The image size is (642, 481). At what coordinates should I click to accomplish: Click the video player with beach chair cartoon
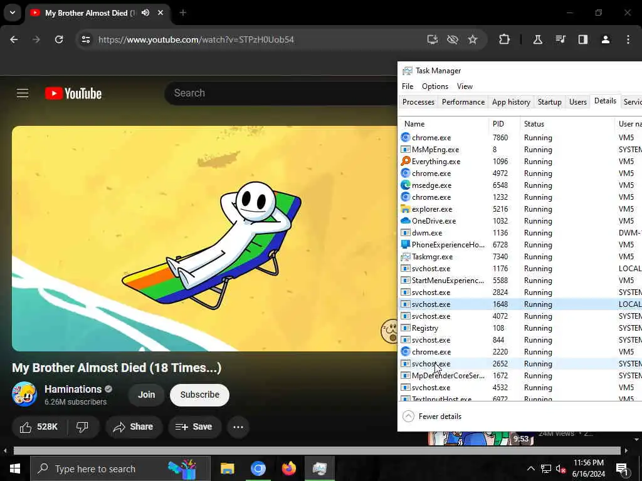(x=204, y=239)
